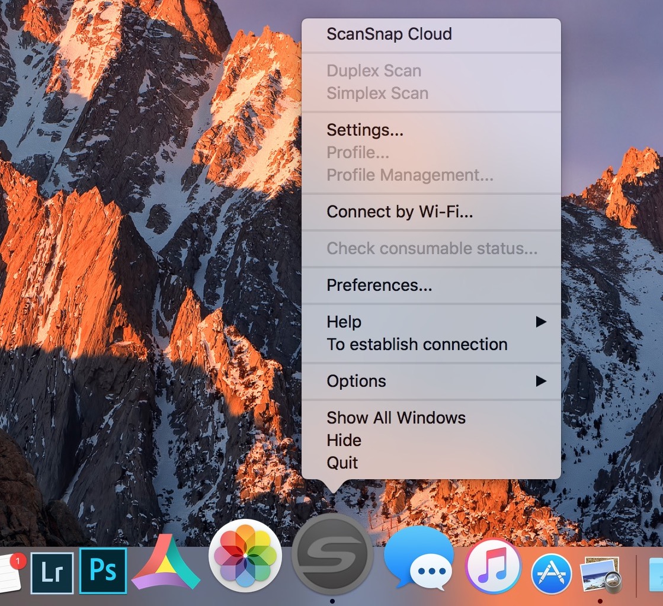This screenshot has width=663, height=606.
Task: Select Check consumable status...
Action: [x=431, y=248]
